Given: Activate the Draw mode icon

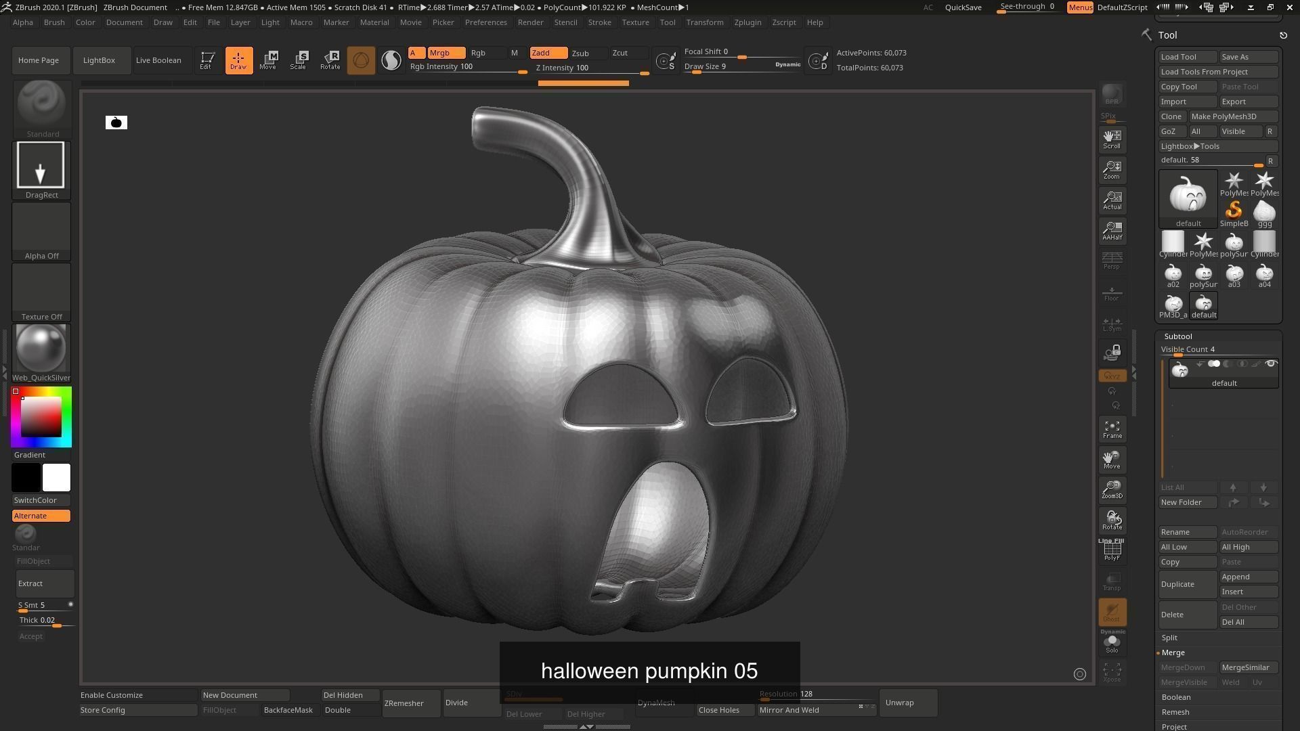Looking at the screenshot, I should coord(238,60).
